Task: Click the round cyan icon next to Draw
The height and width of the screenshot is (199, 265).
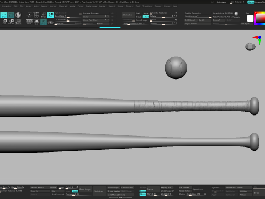Action: pyautogui.click(x=11, y=15)
